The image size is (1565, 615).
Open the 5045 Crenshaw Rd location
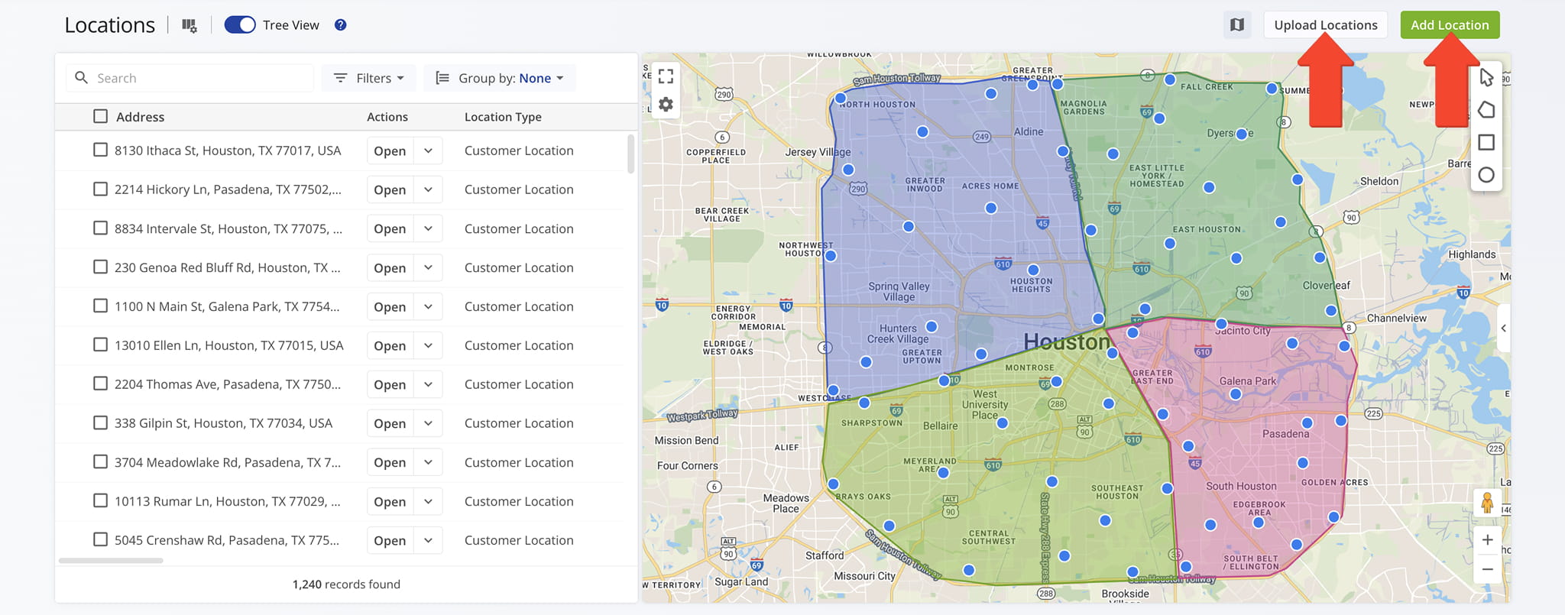tap(390, 540)
